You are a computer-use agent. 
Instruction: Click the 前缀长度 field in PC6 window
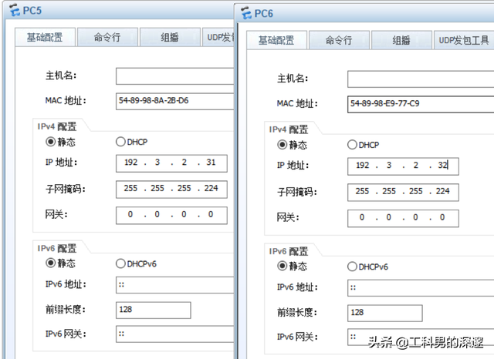point(384,313)
